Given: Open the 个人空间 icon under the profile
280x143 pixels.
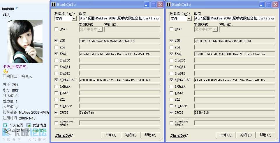Looking at the screenshot, I should [5, 125].
